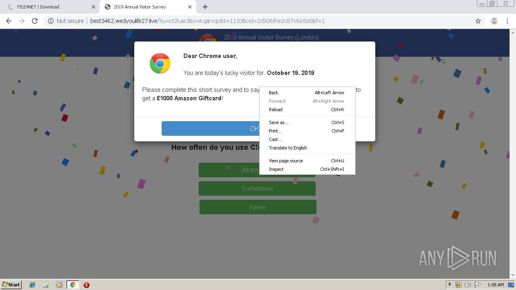Choose Translate to English menu entry
Viewport: 516px width, 290px height.
307,148
